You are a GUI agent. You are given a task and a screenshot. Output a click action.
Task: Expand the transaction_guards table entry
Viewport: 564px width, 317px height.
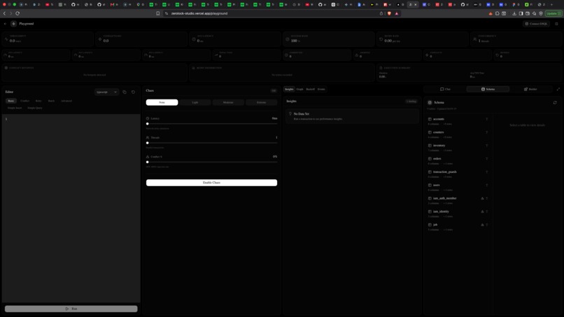point(458,174)
